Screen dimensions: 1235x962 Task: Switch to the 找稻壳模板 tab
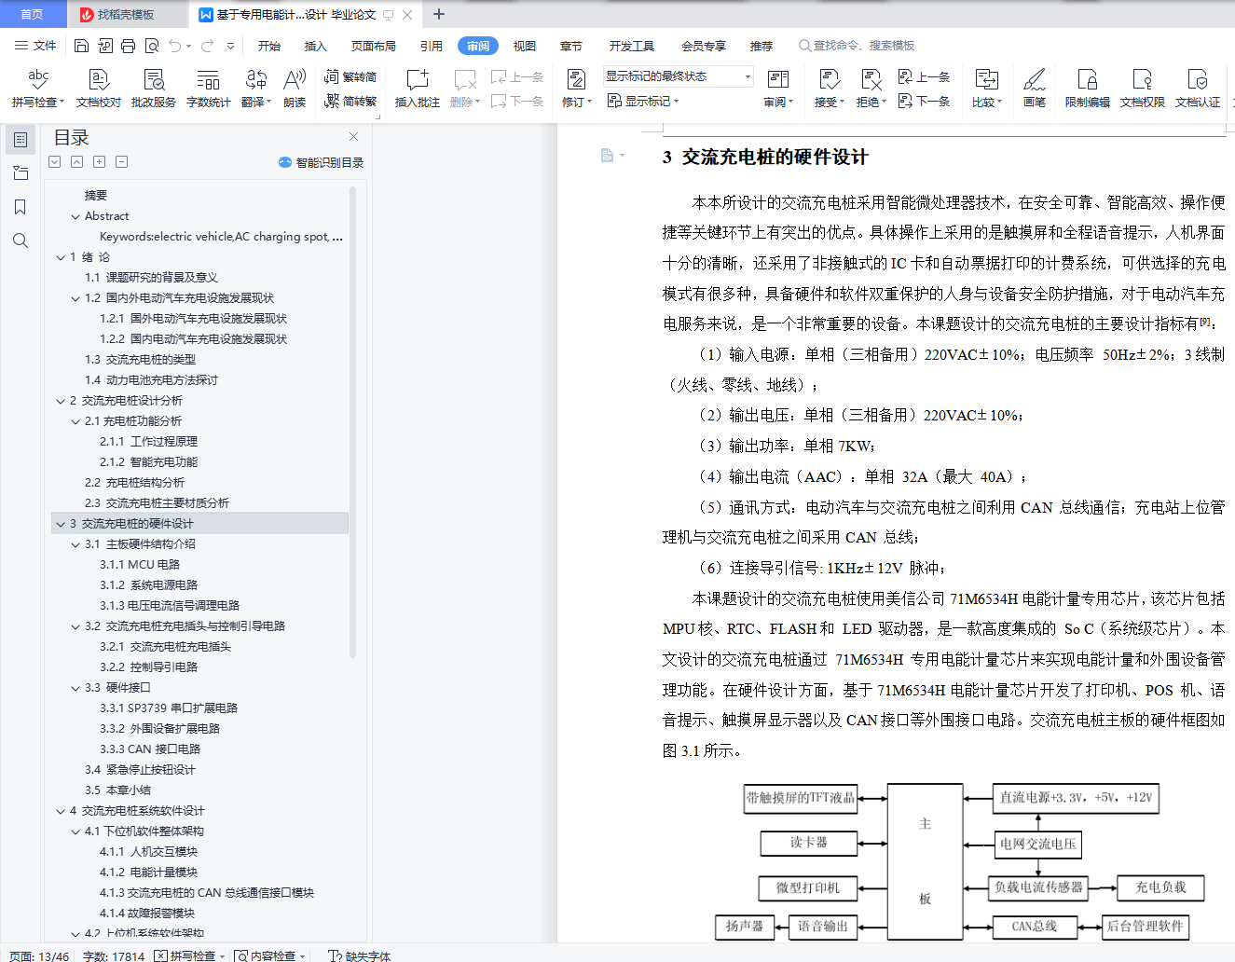pyautogui.click(x=126, y=15)
